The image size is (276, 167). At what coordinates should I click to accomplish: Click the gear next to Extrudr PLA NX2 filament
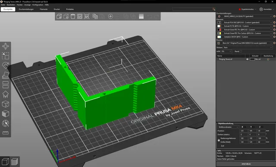click(274, 22)
